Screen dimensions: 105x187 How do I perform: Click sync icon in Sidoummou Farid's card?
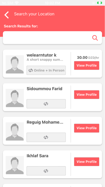click(x=46, y=104)
